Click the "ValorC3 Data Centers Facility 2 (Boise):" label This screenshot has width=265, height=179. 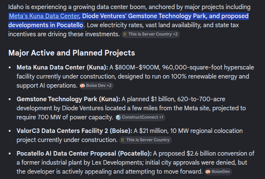74,131
